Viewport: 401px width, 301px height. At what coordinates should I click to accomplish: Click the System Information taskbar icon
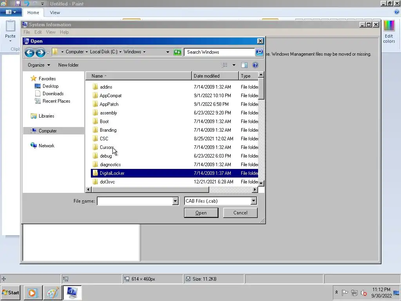click(x=72, y=292)
